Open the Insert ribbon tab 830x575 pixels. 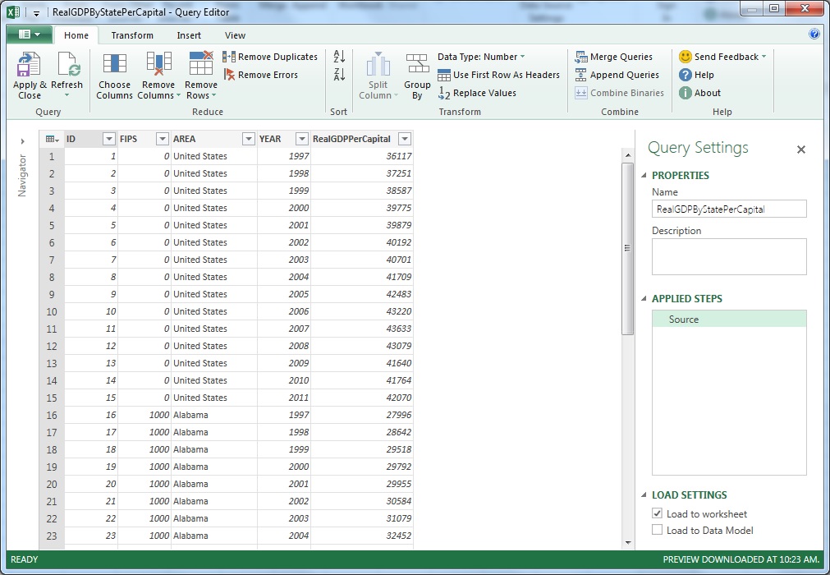[189, 35]
